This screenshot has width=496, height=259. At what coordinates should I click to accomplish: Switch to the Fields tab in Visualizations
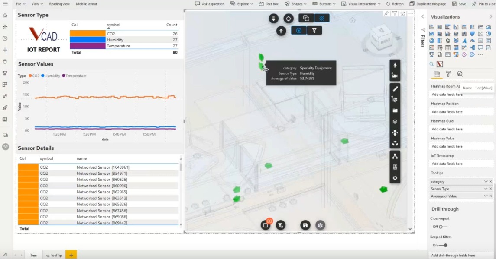437,74
